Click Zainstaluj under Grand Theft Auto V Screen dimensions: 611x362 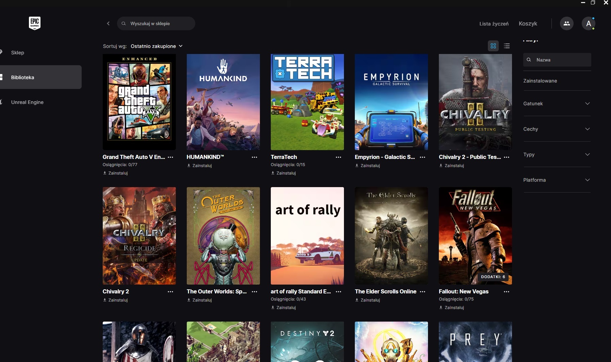(x=116, y=173)
